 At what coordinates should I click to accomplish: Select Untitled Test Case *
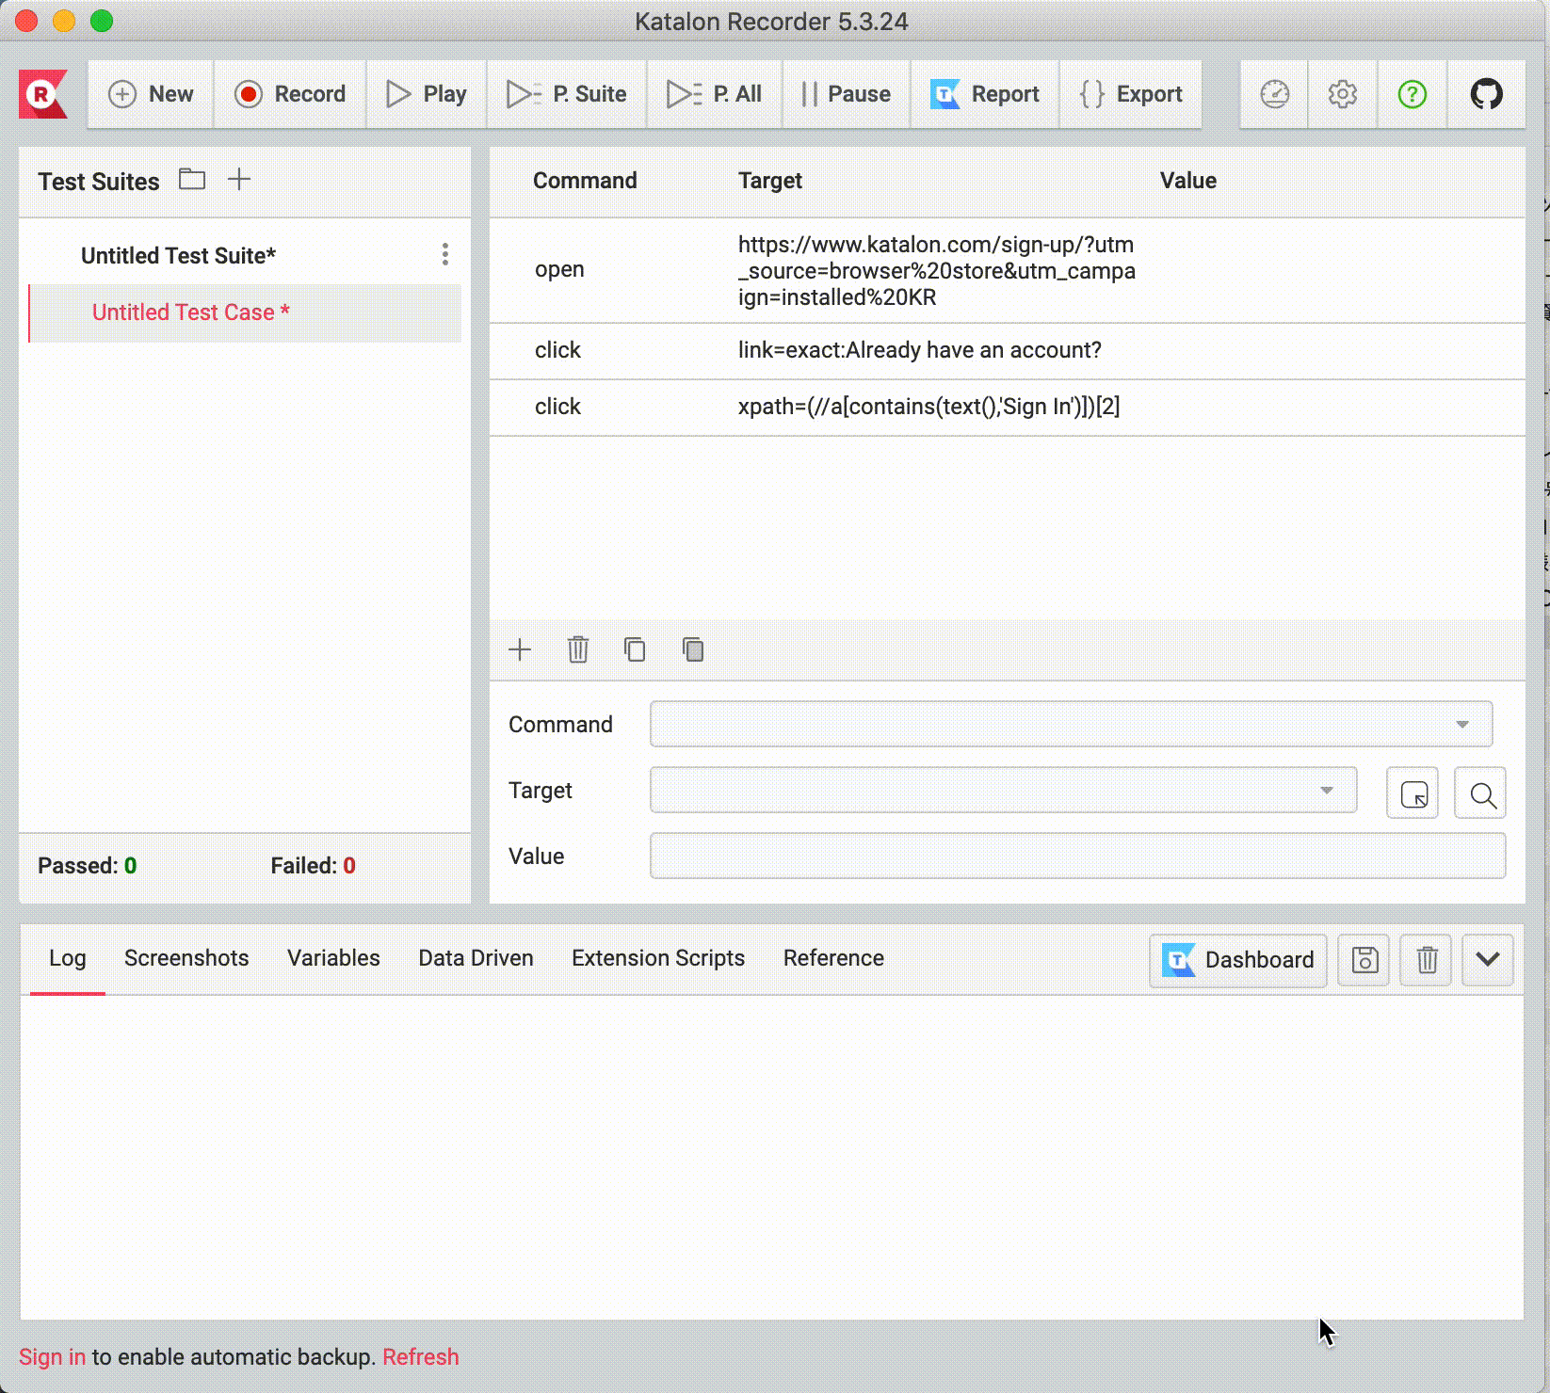[x=245, y=312]
